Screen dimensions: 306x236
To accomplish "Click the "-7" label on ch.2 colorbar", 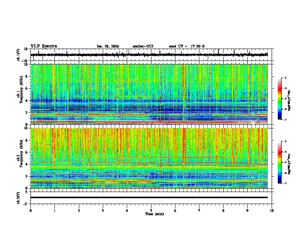I will coord(285,183).
